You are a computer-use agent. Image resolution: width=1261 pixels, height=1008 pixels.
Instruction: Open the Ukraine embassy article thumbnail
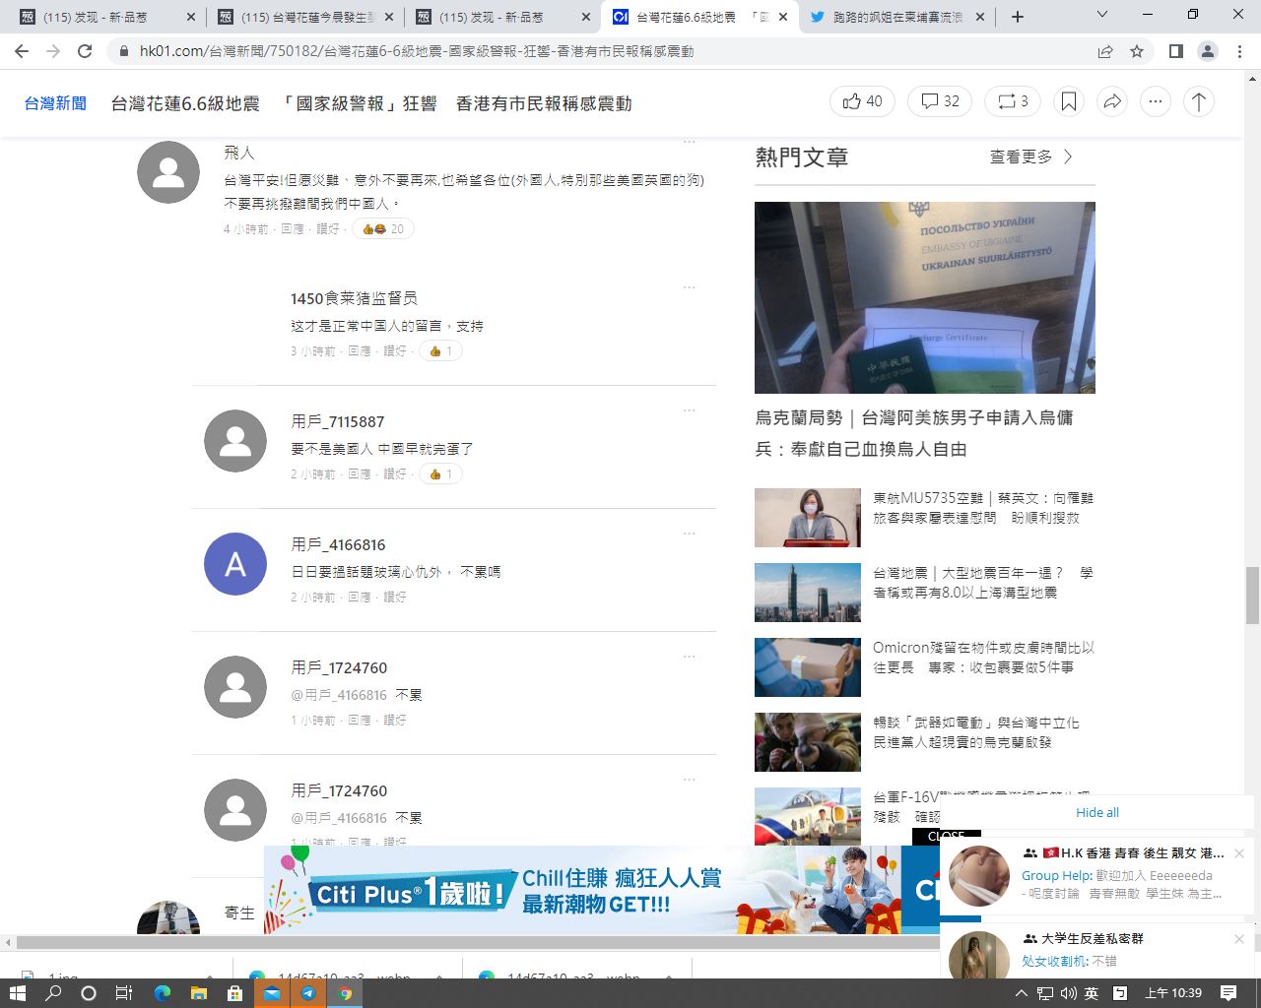coord(925,297)
